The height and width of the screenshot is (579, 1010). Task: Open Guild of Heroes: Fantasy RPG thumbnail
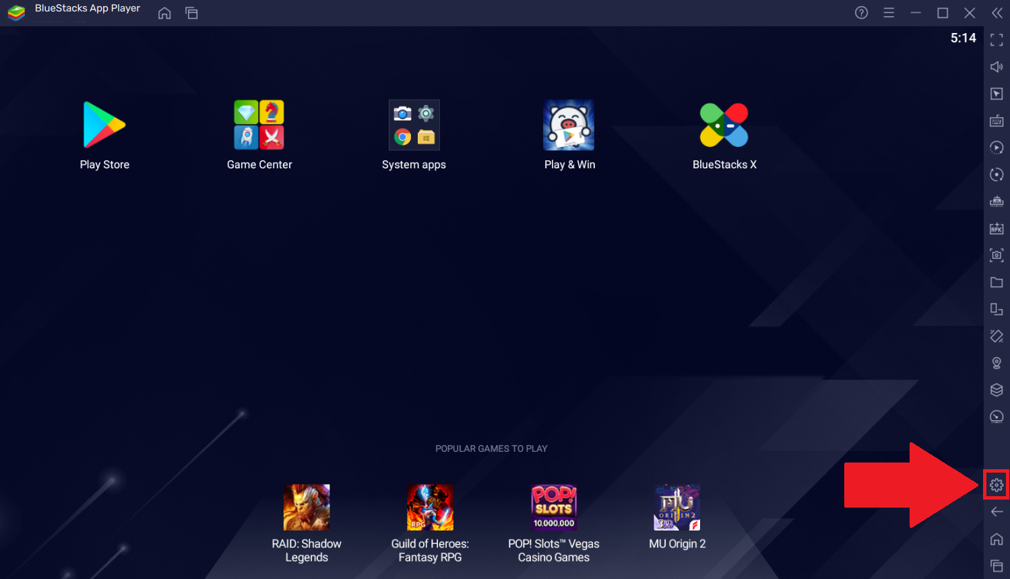430,507
